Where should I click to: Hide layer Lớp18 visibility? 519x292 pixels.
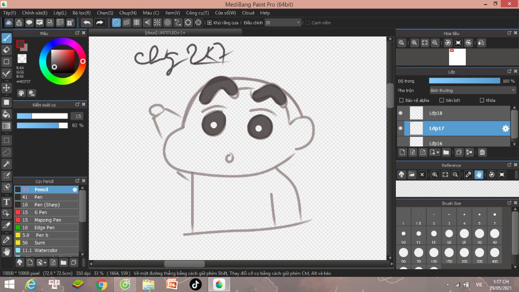coord(400,113)
